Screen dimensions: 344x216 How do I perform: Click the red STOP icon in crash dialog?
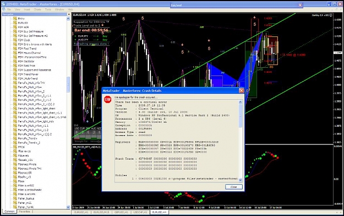click(107, 100)
